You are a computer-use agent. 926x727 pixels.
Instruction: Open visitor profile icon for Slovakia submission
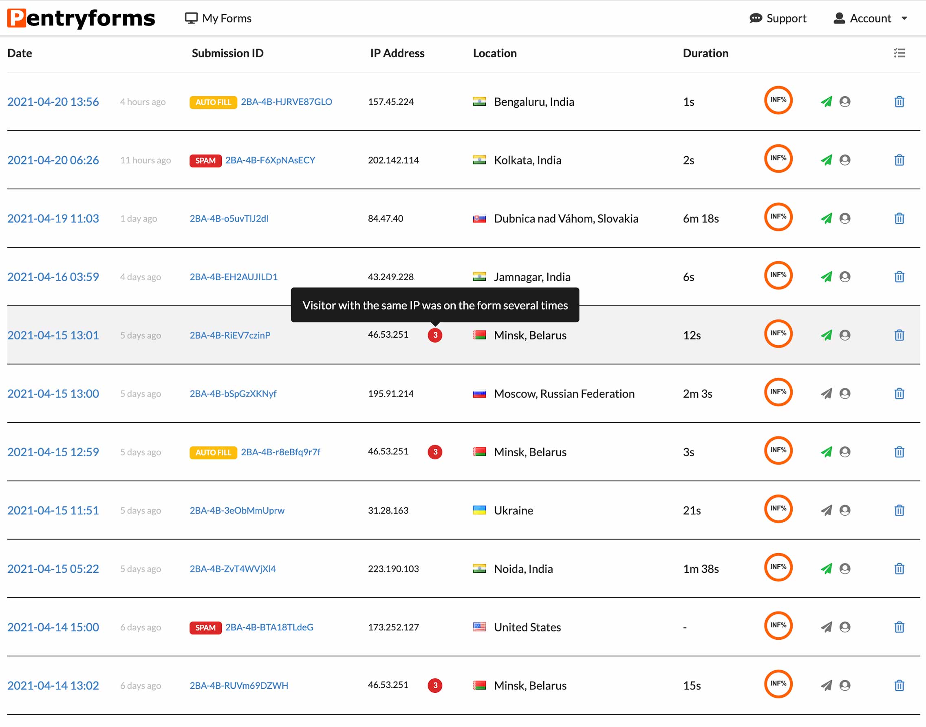pos(845,218)
